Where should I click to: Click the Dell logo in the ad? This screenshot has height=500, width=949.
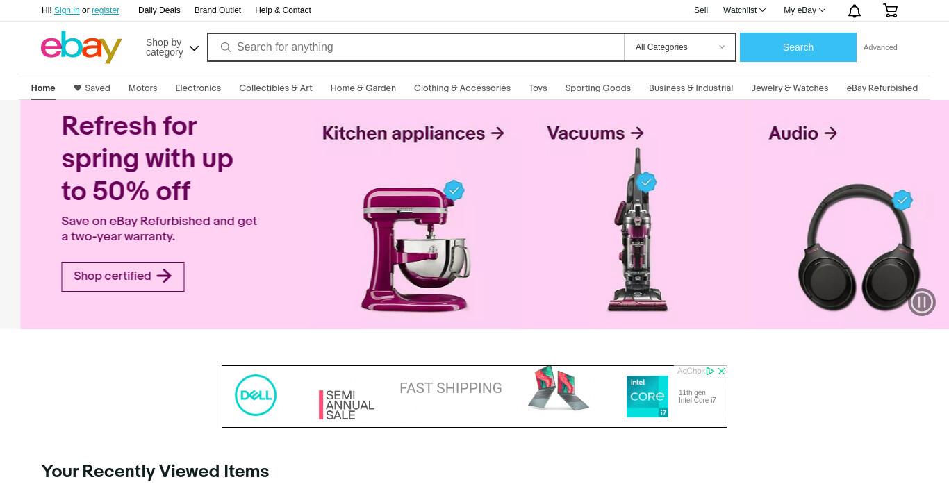coord(256,395)
